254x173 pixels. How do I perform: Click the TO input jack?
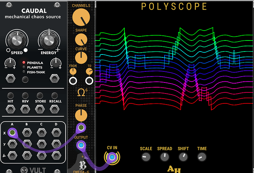[x=89, y=81]
